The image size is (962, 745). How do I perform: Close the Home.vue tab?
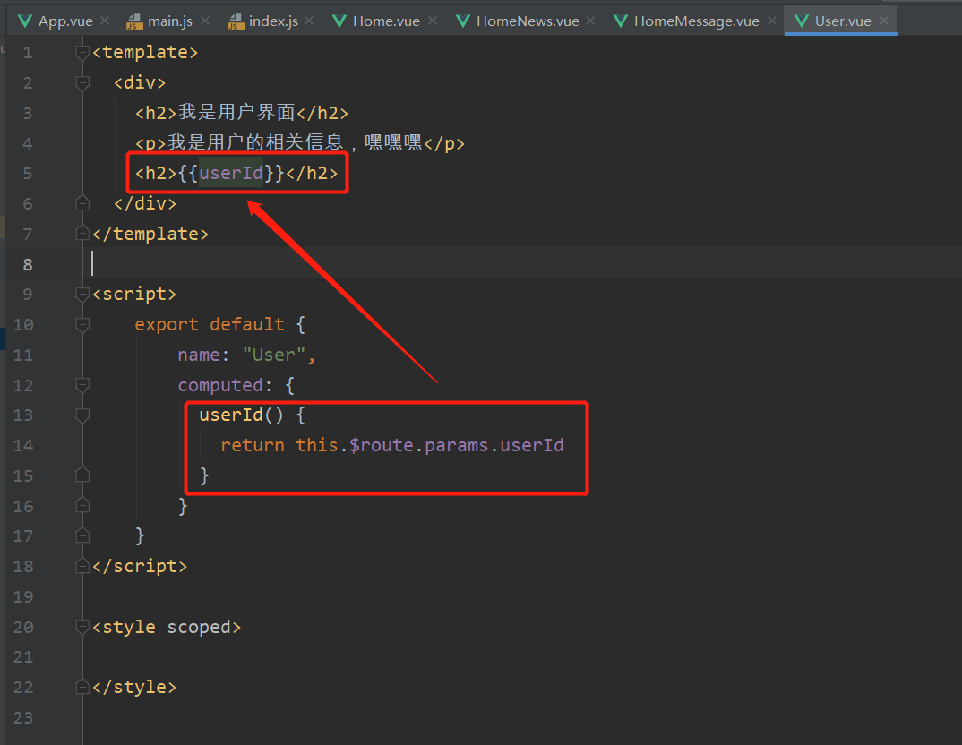[433, 21]
